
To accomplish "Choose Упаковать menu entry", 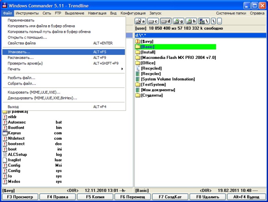I will coord(64,52).
